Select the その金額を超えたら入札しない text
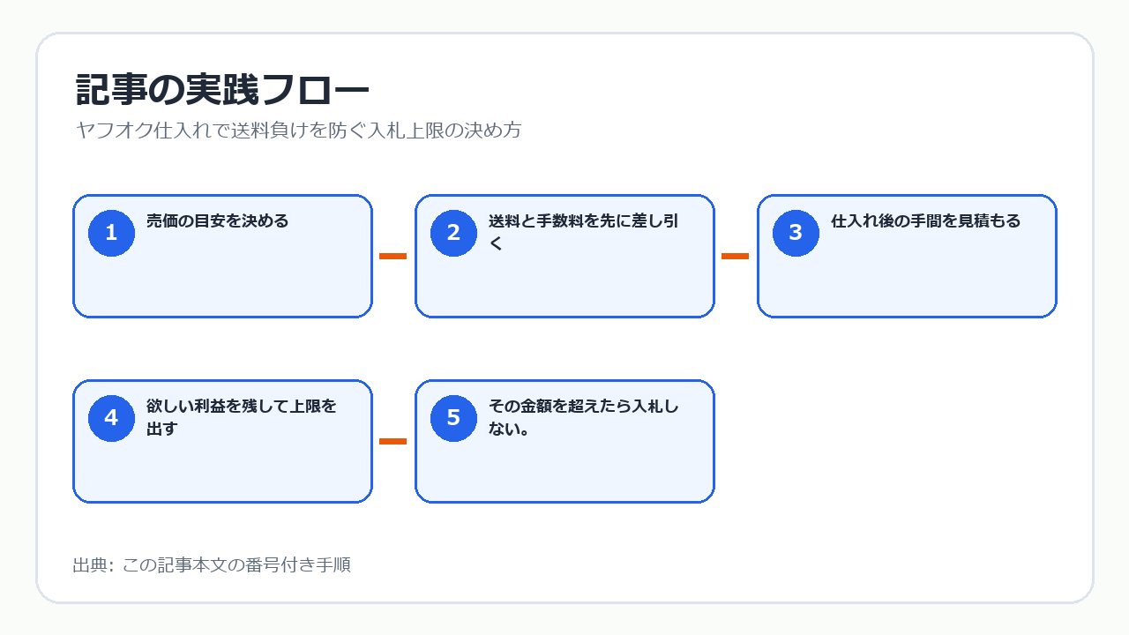The width and height of the screenshot is (1129, 635). tap(584, 417)
